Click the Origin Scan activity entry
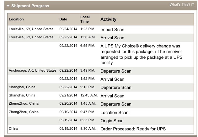 pos(112,121)
